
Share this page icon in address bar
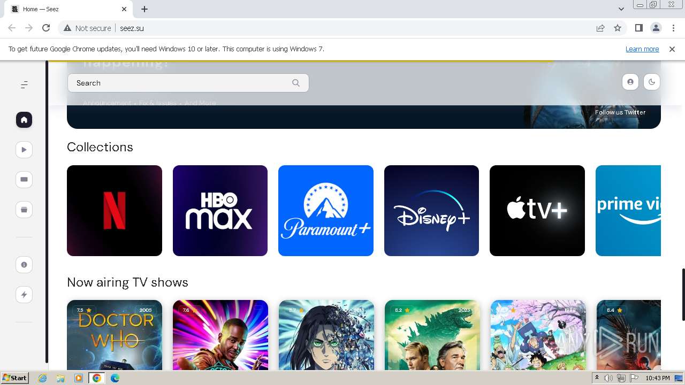point(600,28)
